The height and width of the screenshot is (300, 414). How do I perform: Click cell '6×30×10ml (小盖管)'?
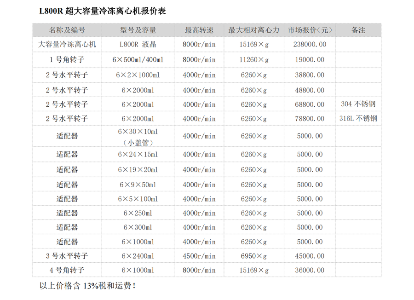(138, 137)
